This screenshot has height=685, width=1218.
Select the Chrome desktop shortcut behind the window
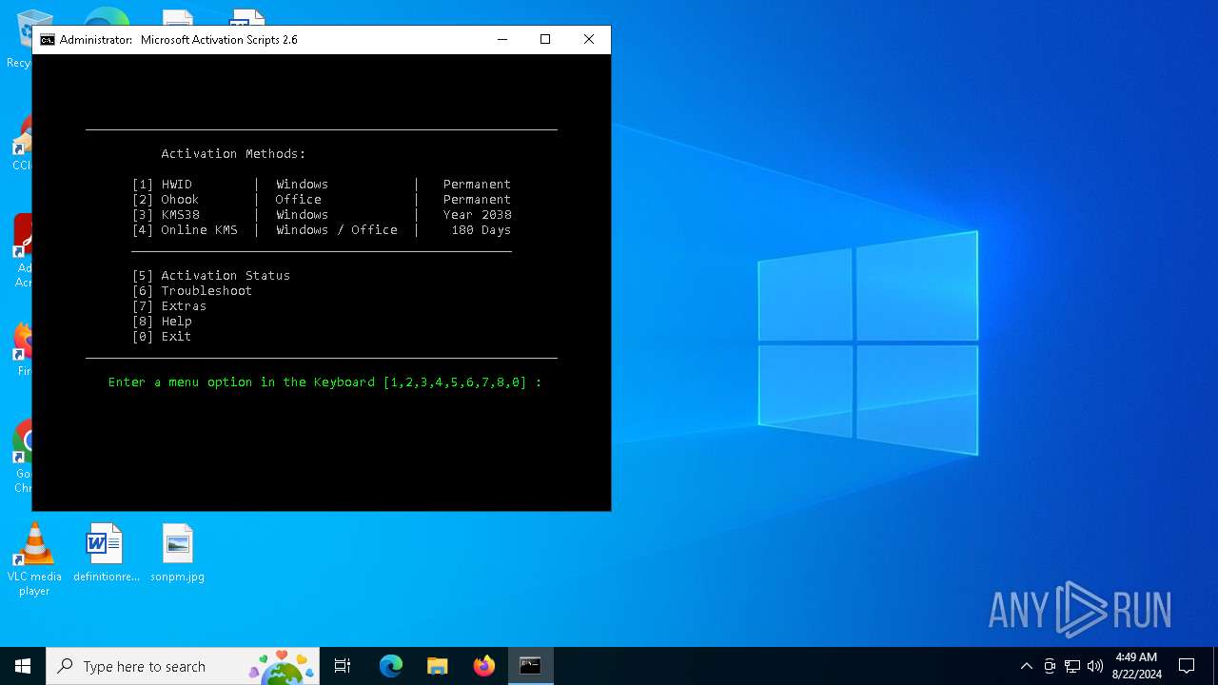[23, 455]
